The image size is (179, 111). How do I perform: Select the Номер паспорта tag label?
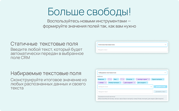114,83
